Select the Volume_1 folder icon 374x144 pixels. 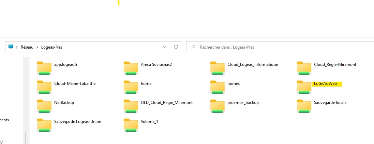point(131,125)
